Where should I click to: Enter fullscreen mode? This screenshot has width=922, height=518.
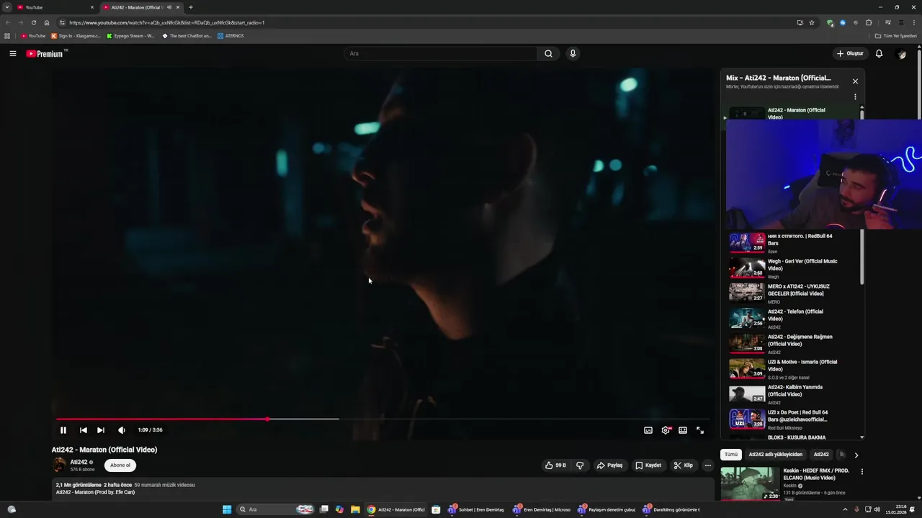[700, 430]
